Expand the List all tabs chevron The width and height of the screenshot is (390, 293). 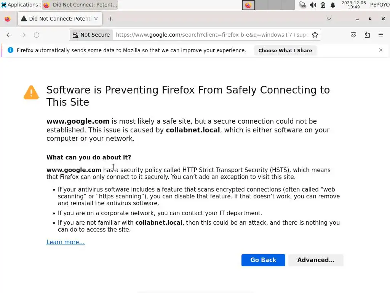point(329,19)
